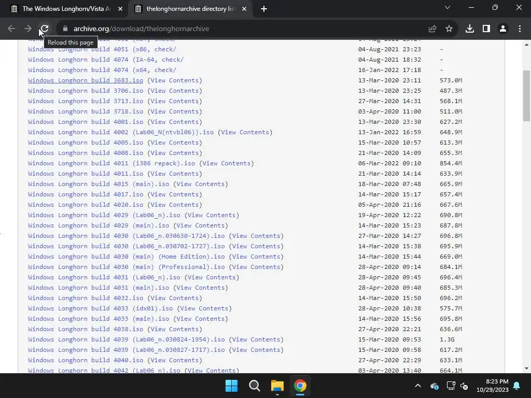531x398 pixels.
Task: Open the Windows Start menu
Action: (232, 386)
